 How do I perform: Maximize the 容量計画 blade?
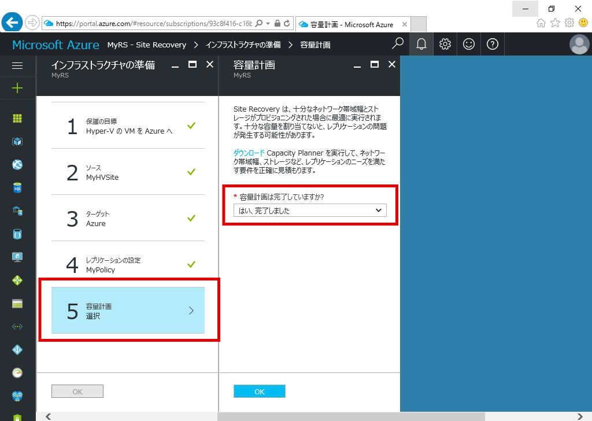375,65
